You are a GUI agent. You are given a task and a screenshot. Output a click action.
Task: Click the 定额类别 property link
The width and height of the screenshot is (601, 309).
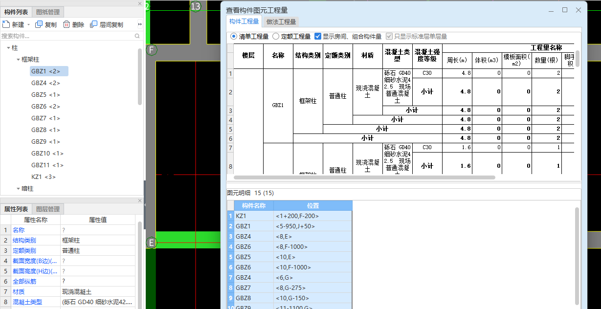[24, 250]
